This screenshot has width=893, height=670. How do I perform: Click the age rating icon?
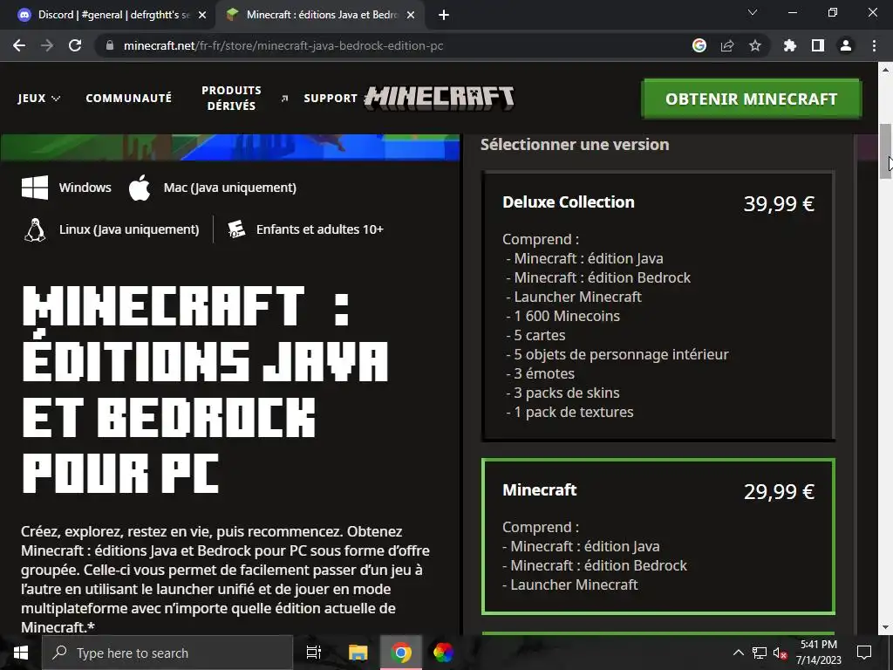click(236, 229)
